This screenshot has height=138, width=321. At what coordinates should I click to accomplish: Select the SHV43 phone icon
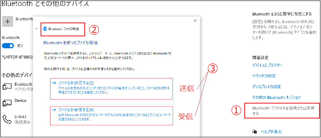tap(7, 119)
